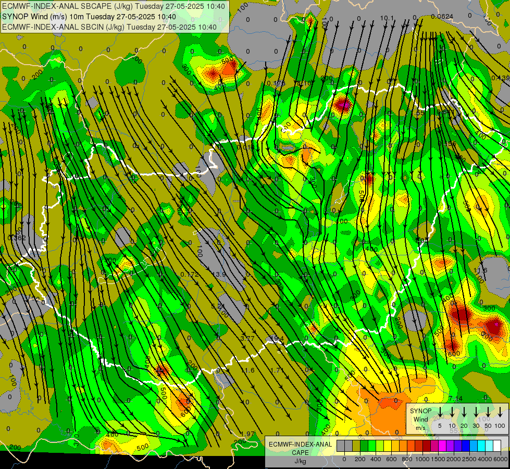
Task: Click the wind legend arrow above 20
Action: [464, 412]
